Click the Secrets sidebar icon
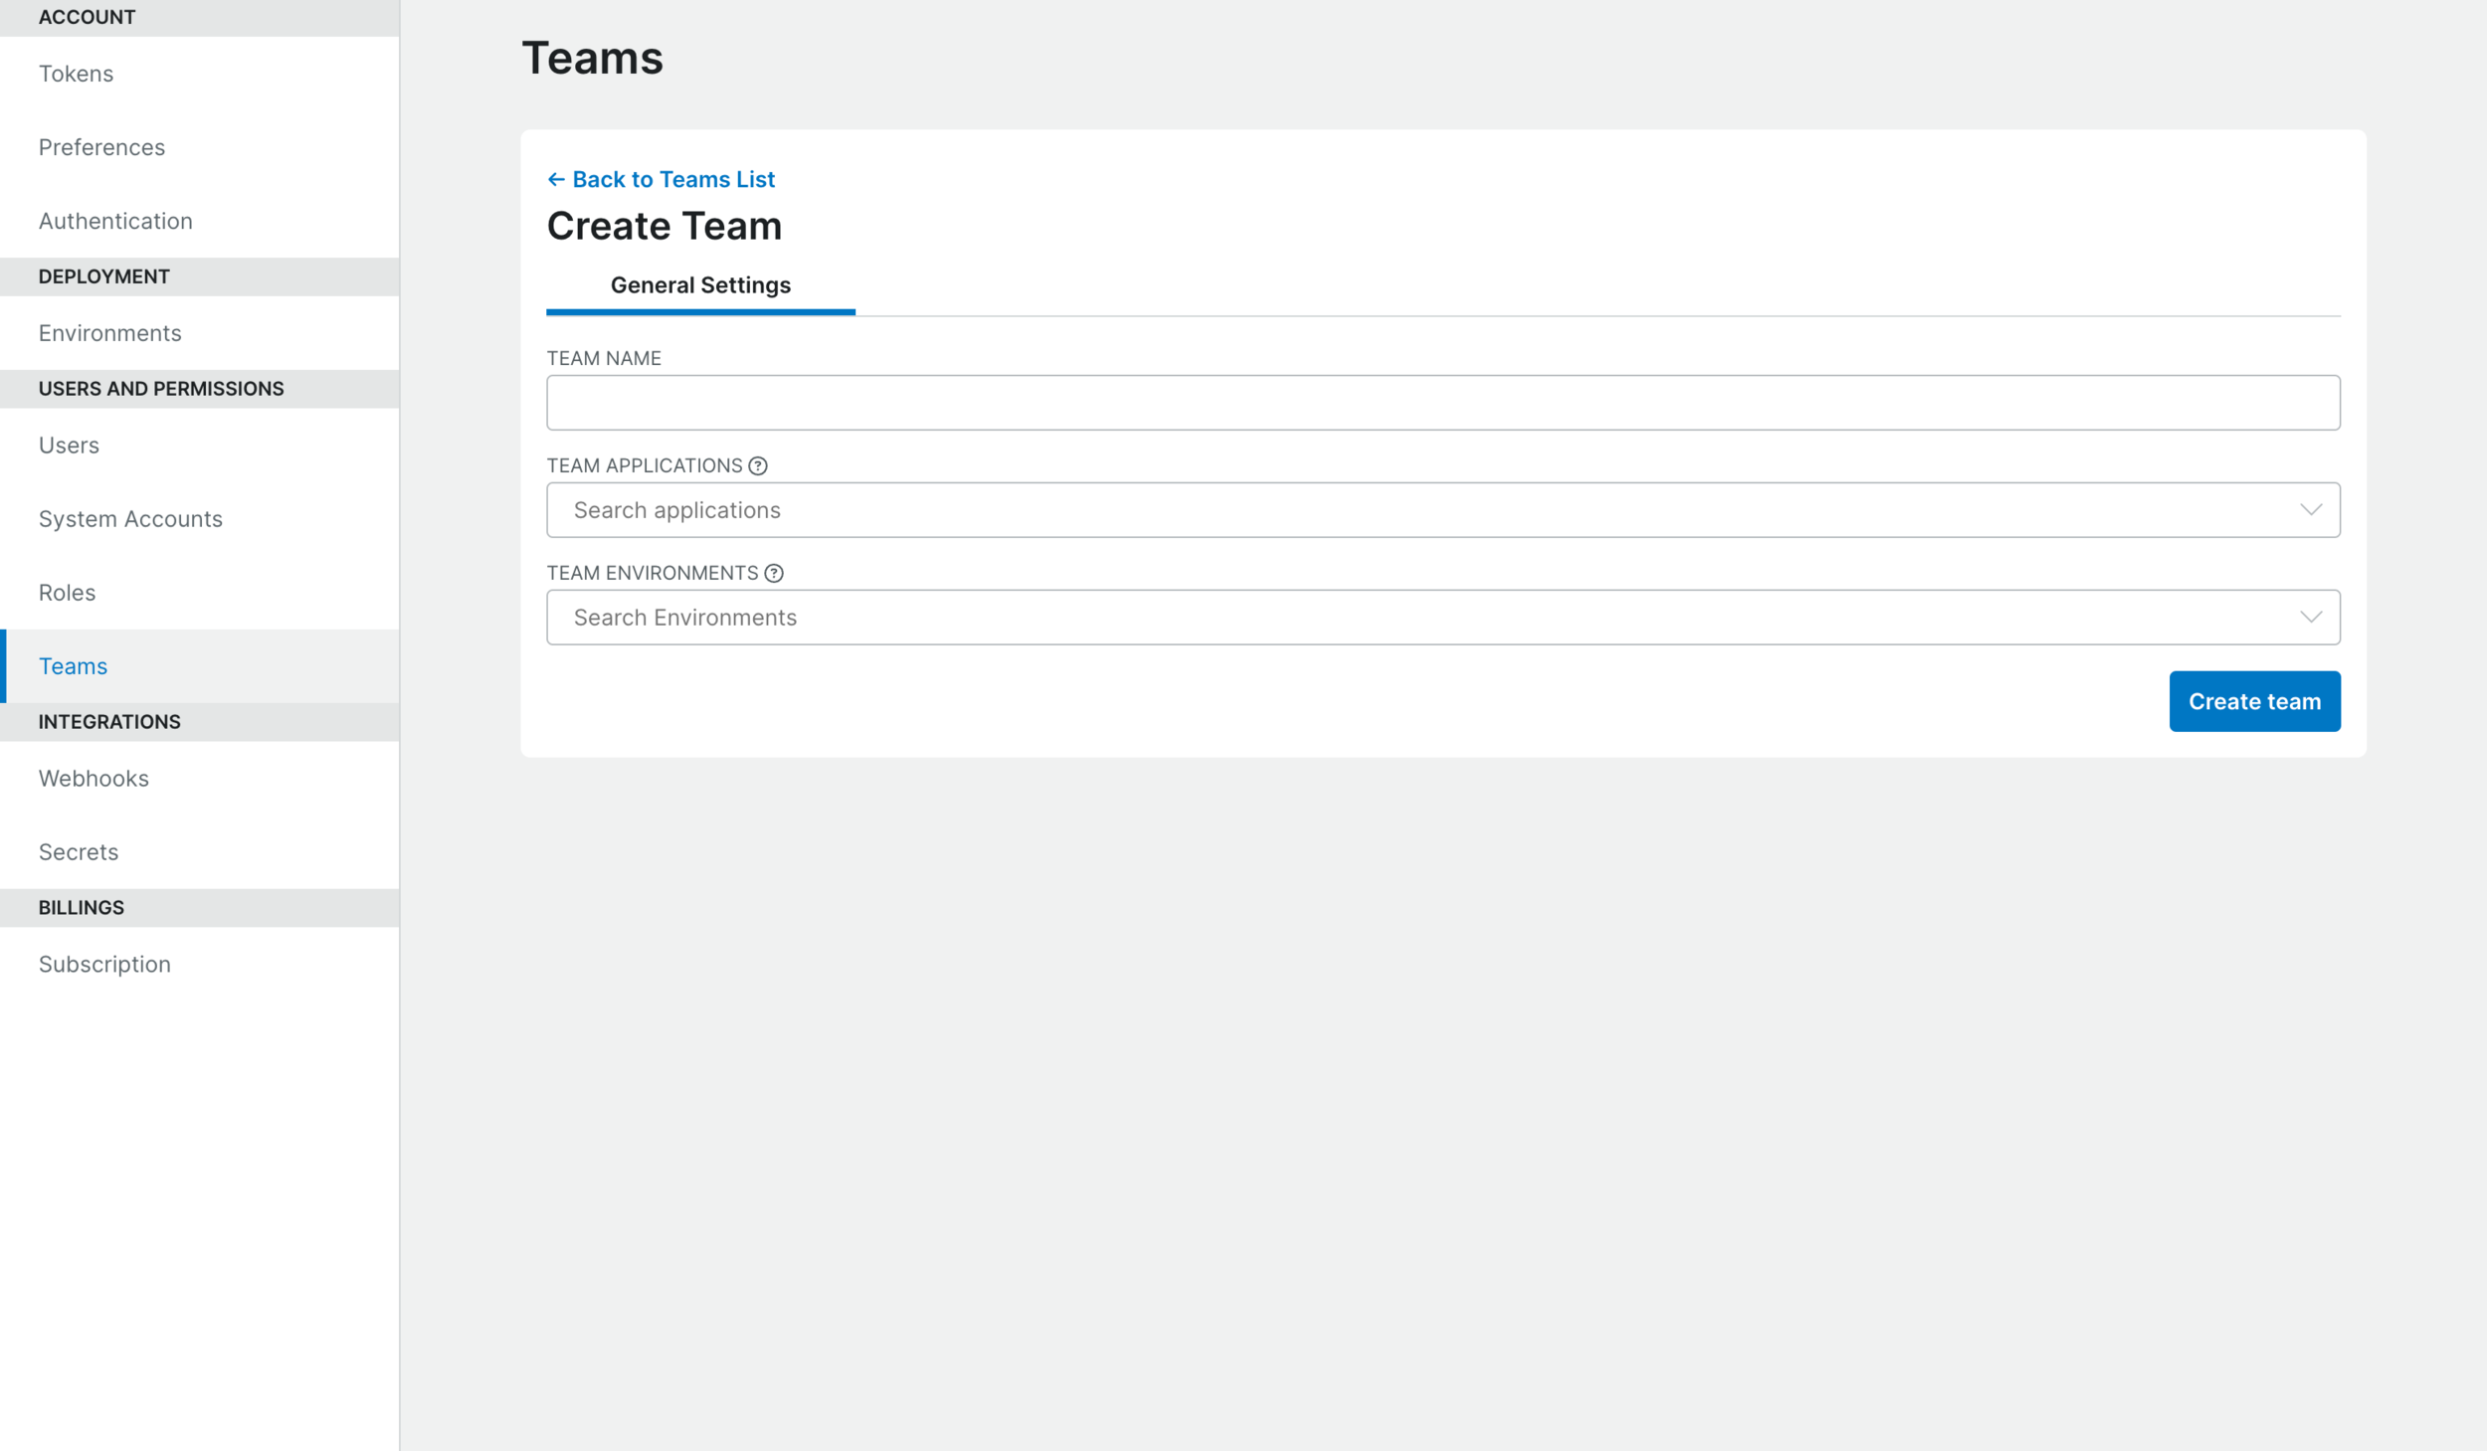 tap(78, 850)
